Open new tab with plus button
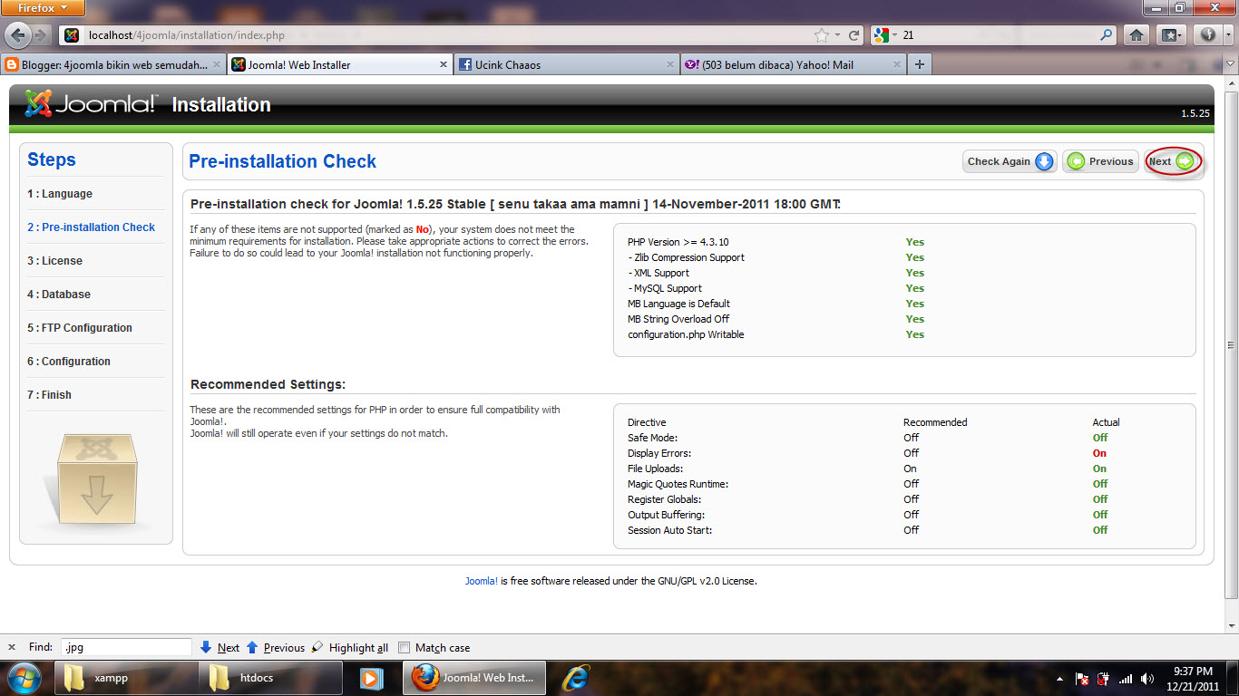This screenshot has height=696, width=1239. pos(920,64)
